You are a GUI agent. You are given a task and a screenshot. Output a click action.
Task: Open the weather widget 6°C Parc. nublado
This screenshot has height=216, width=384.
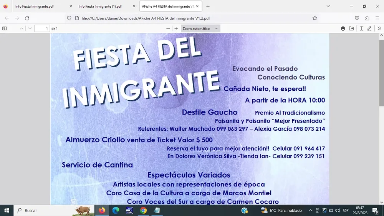click(281, 210)
